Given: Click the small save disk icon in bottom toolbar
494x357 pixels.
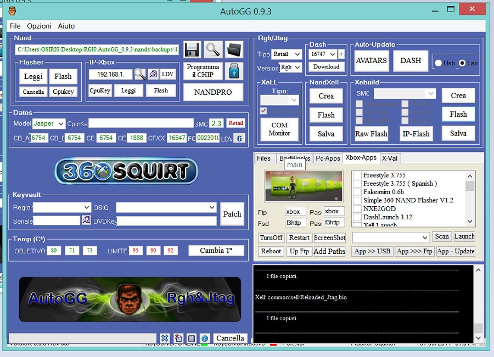Looking at the screenshot, I should (191, 338).
